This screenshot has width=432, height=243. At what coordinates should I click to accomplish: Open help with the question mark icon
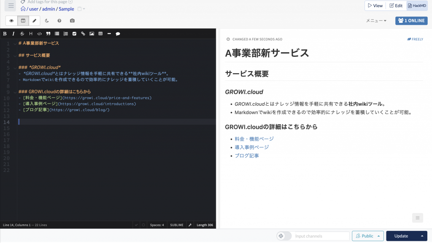coord(59,21)
